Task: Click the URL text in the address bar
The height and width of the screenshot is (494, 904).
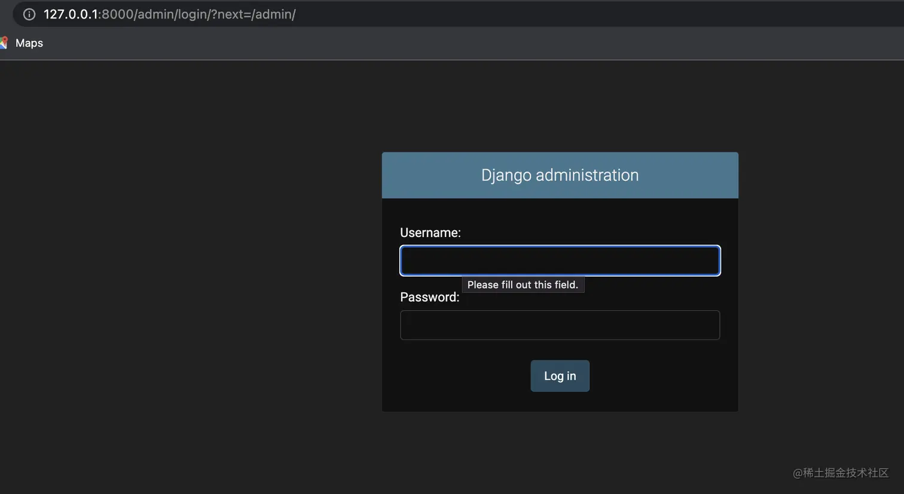Action: pos(170,14)
